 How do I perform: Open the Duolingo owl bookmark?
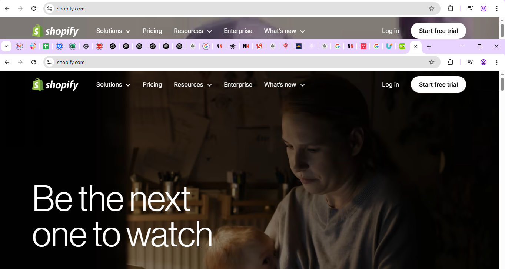(402, 46)
